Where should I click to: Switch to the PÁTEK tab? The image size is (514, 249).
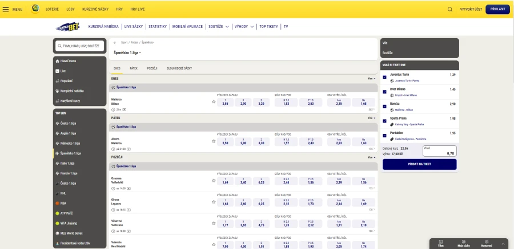tap(134, 68)
